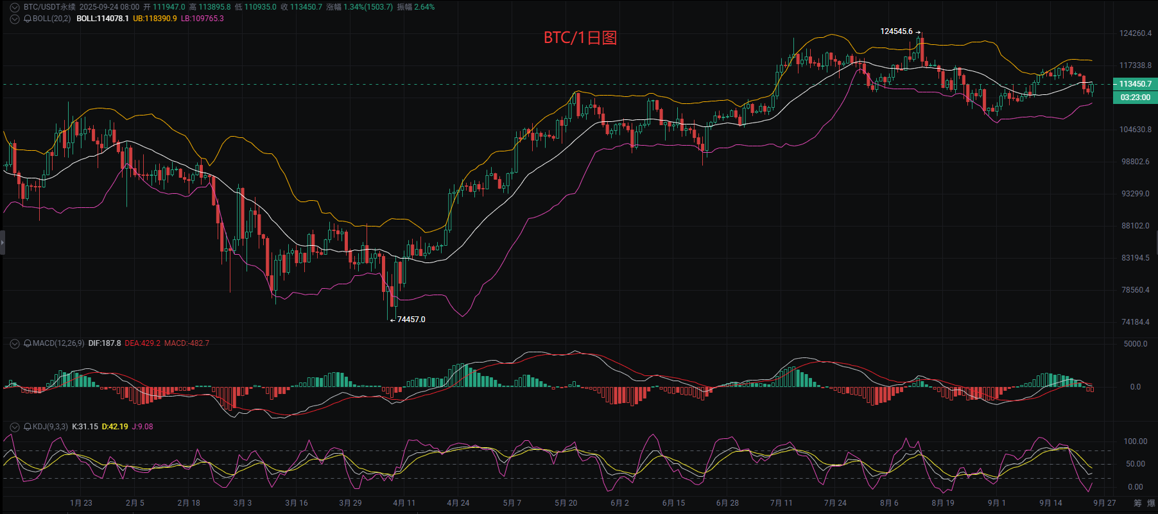Screen dimensions: 1158x514
Task: Click the MACD axis label 5000.0
Action: pos(1136,344)
